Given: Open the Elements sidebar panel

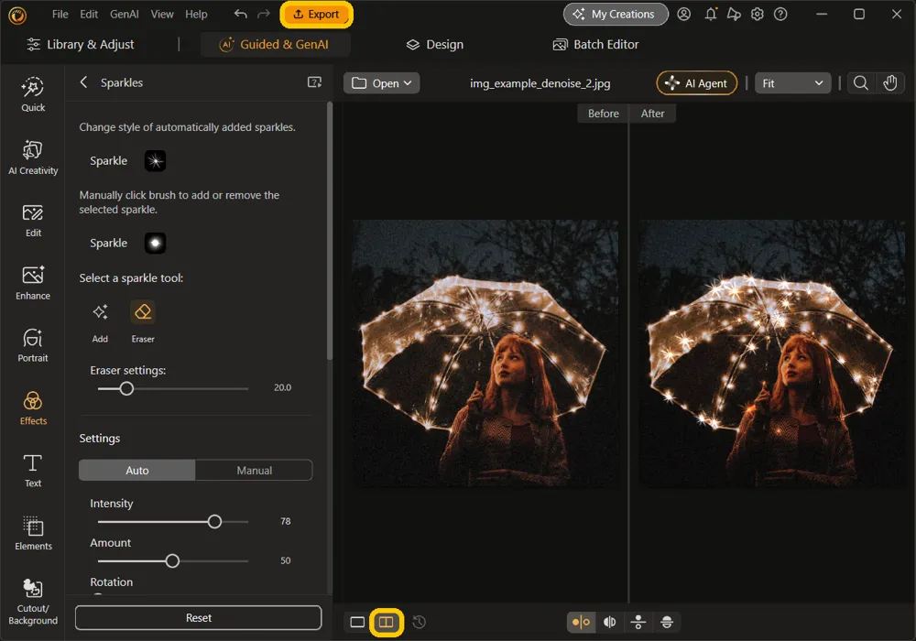Looking at the screenshot, I should pos(33,533).
